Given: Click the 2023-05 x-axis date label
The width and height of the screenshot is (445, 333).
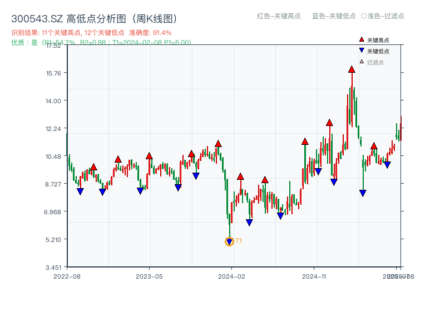Looking at the screenshot, I should tap(149, 276).
